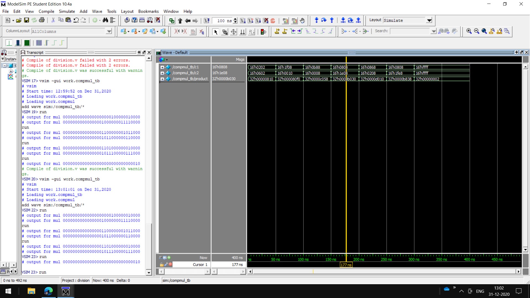Open the ColumnLayout AllColumns dropdown
The width and height of the screenshot is (530, 298).
[x=109, y=31]
